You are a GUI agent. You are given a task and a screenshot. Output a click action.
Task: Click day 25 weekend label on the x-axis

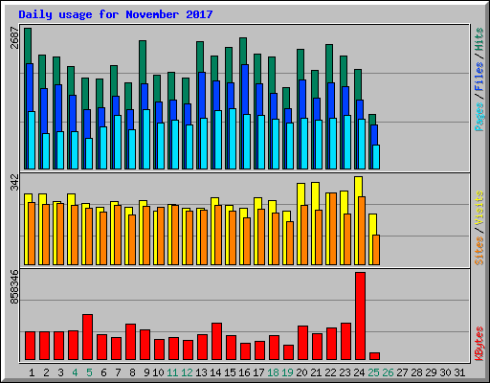(x=373, y=372)
